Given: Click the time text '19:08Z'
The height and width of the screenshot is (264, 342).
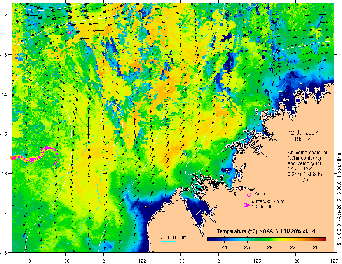Looking at the screenshot, I should click(302, 139).
